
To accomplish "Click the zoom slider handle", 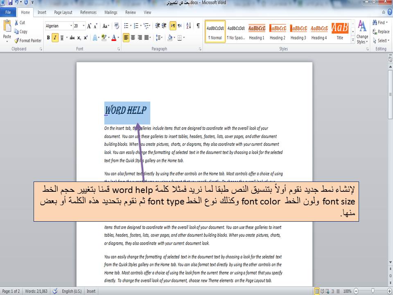I will point(373,291).
